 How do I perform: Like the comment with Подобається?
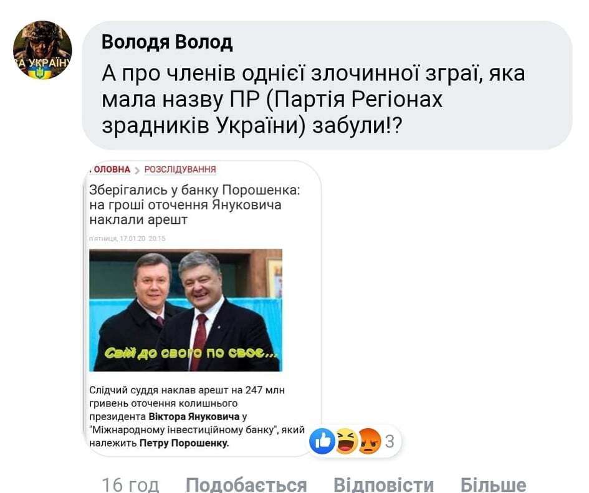246,484
